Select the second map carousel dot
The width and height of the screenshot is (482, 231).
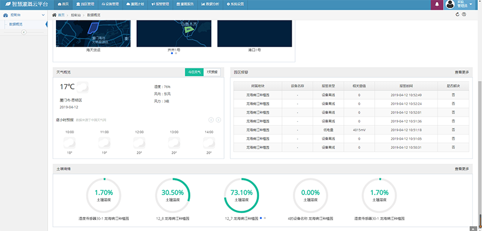click(x=176, y=53)
